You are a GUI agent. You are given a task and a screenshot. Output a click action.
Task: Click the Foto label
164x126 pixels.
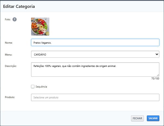tap(8, 20)
